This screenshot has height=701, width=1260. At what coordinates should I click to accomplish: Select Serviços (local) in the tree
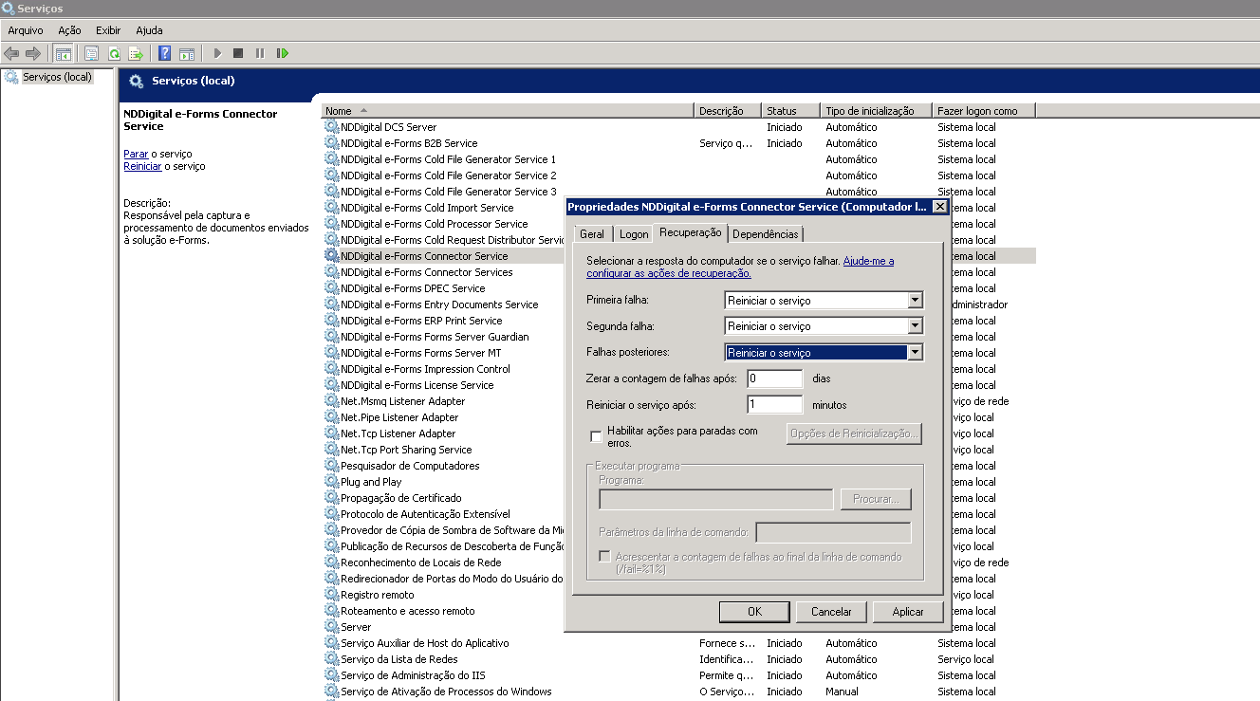point(57,77)
